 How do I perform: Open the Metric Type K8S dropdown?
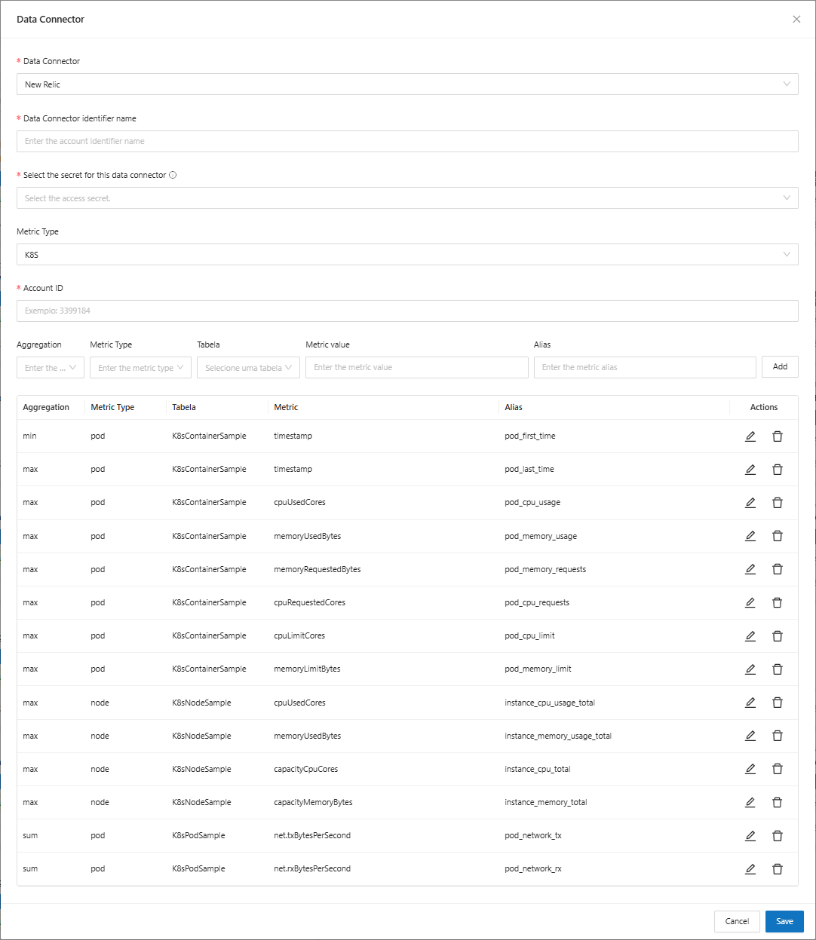click(x=407, y=255)
